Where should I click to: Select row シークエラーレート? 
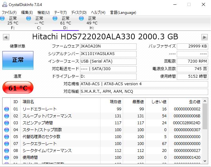pyautogui.click(x=102, y=144)
